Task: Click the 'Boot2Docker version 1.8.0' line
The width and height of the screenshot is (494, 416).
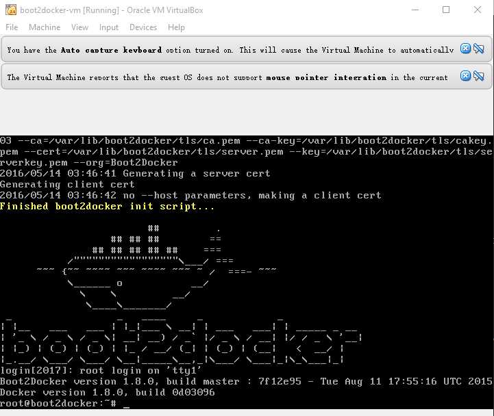Action: coord(246,381)
